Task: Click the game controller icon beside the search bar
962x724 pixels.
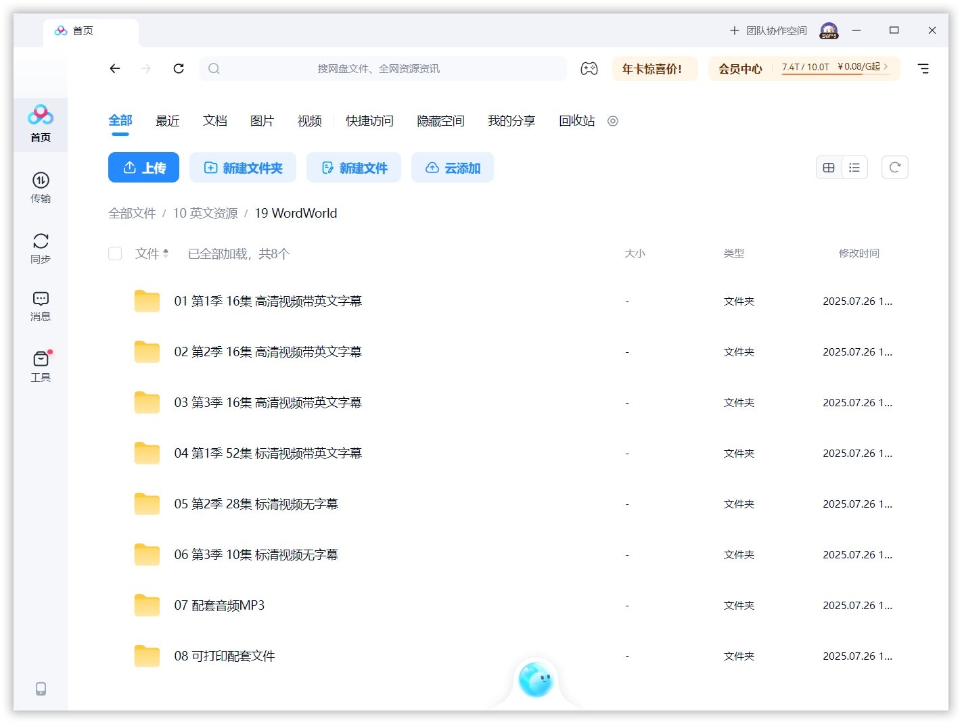Action: pyautogui.click(x=589, y=68)
